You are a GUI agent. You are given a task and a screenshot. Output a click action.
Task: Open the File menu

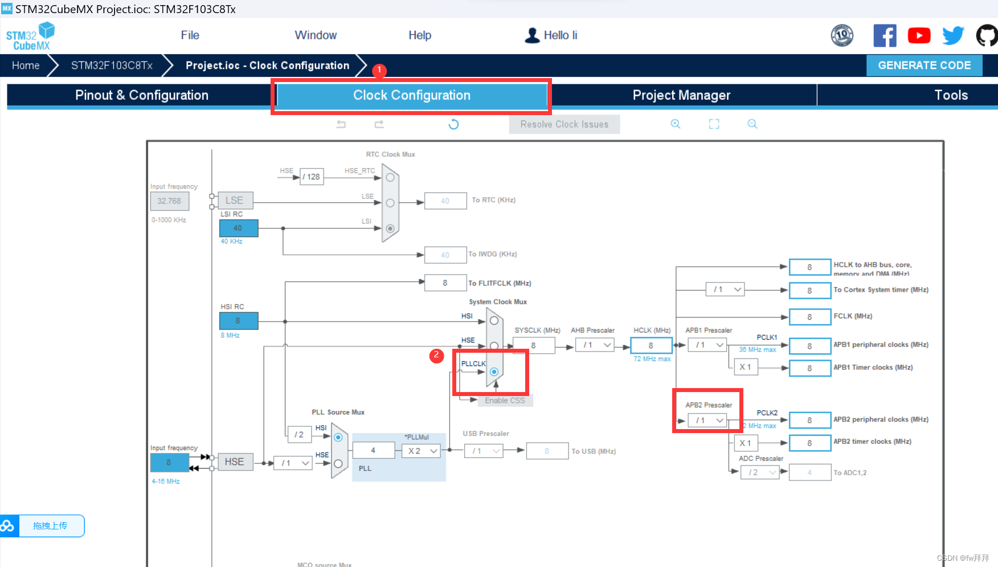[x=190, y=35]
